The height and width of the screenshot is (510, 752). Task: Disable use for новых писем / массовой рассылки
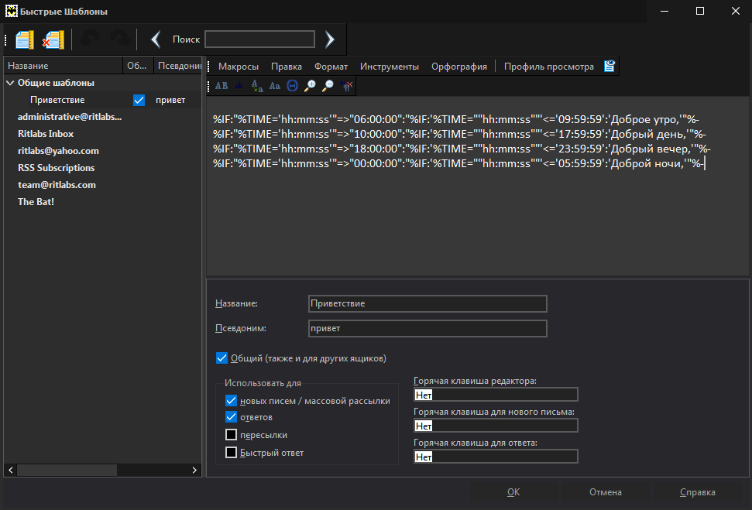tap(231, 400)
